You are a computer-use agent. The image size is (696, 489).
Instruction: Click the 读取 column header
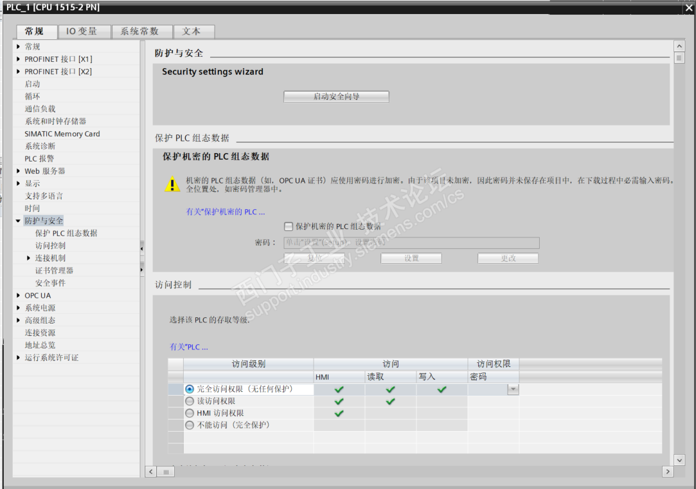(391, 377)
